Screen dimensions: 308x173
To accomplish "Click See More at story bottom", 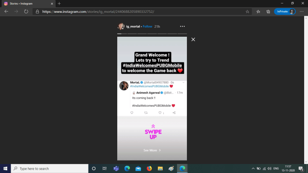I will point(152,150).
